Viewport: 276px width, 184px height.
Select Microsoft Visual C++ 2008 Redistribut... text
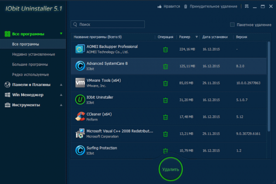click(x=120, y=131)
